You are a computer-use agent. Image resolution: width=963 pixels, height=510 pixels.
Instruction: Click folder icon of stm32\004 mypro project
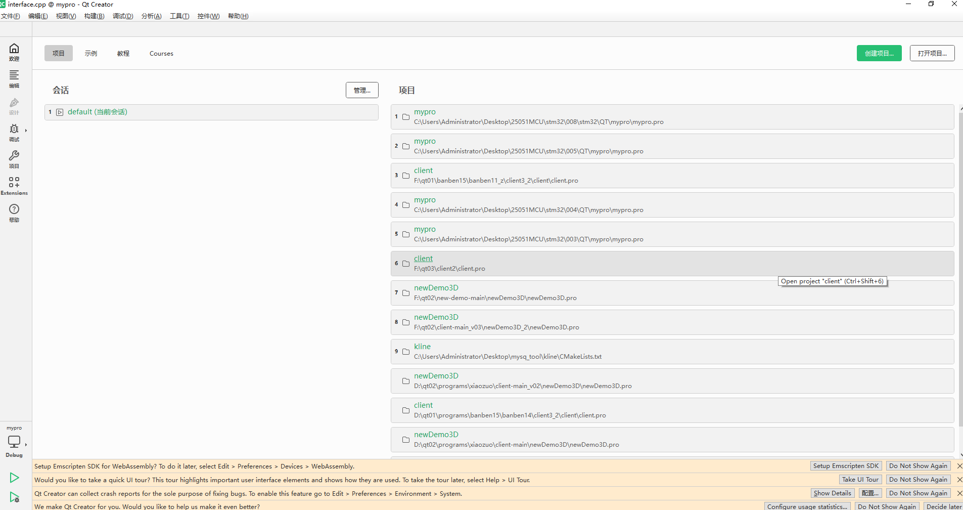[x=406, y=205]
